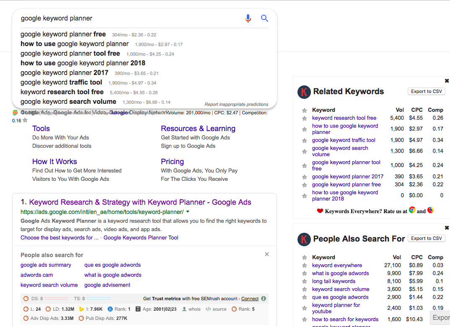450x327 pixels.
Task: Click the 'google ads summary' related search
Action: pos(46,265)
